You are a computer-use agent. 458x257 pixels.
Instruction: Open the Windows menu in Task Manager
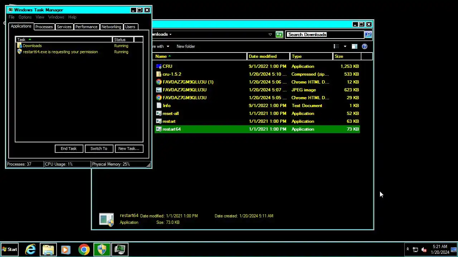coord(56,17)
